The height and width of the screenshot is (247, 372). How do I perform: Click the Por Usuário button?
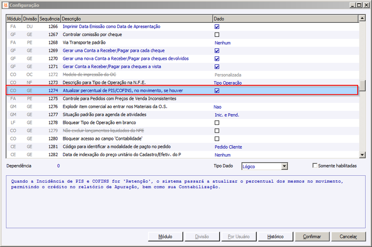[239, 237]
